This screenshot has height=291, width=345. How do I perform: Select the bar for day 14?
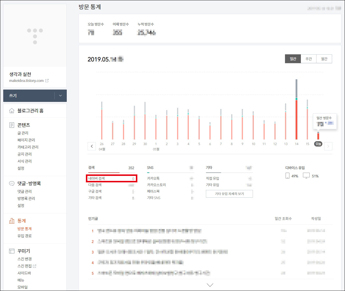pyautogui.click(x=296, y=109)
